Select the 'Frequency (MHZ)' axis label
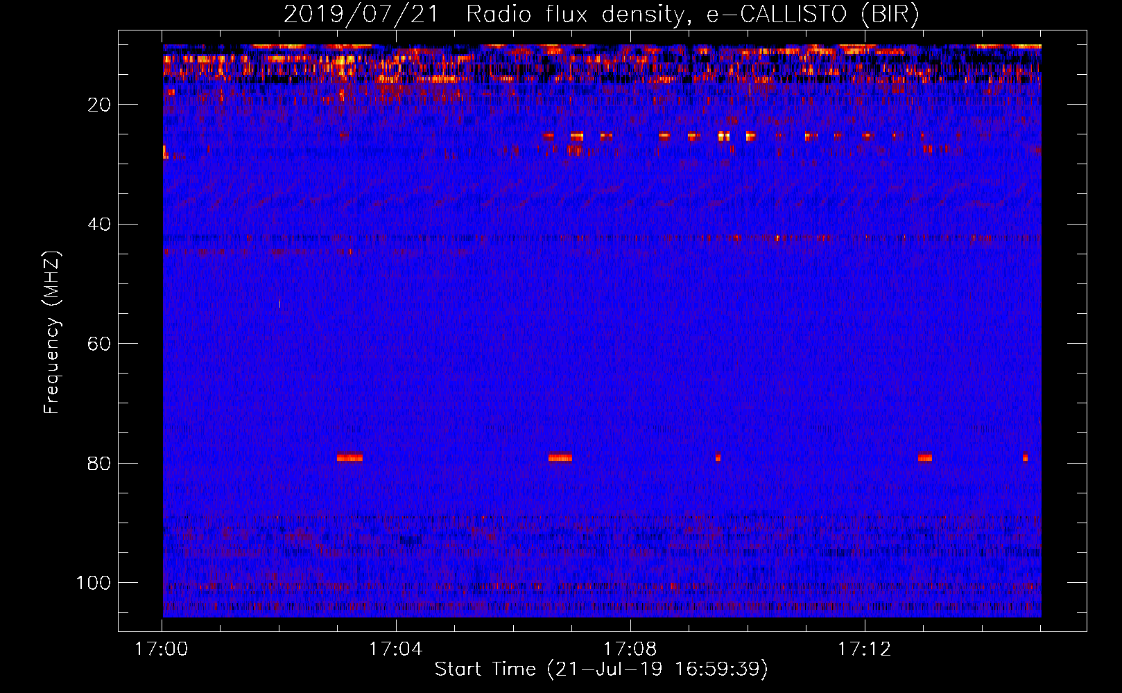The width and height of the screenshot is (1122, 693). coord(52,332)
